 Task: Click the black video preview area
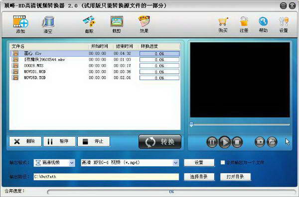tap(240, 80)
